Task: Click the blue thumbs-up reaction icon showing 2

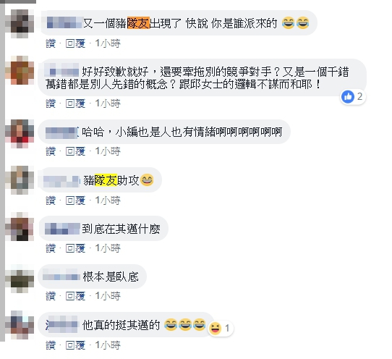Action: click(348, 96)
